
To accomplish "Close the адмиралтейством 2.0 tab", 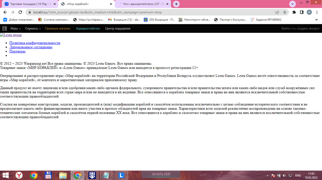I will [167, 4].
